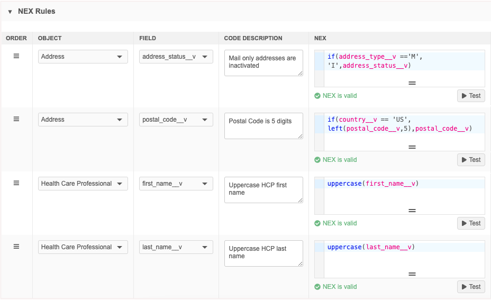Test the postal code NEX rule

click(470, 160)
